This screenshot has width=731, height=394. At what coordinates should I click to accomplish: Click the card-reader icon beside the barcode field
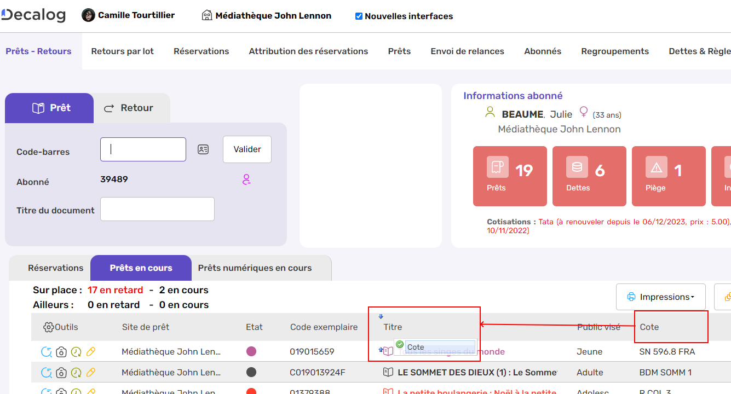[x=203, y=149]
